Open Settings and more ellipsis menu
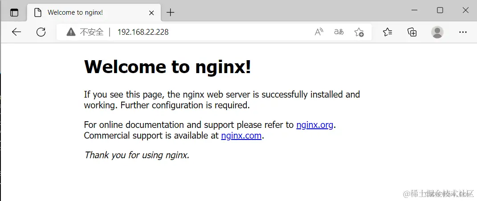Viewport: 477px width, 201px height. (x=463, y=32)
